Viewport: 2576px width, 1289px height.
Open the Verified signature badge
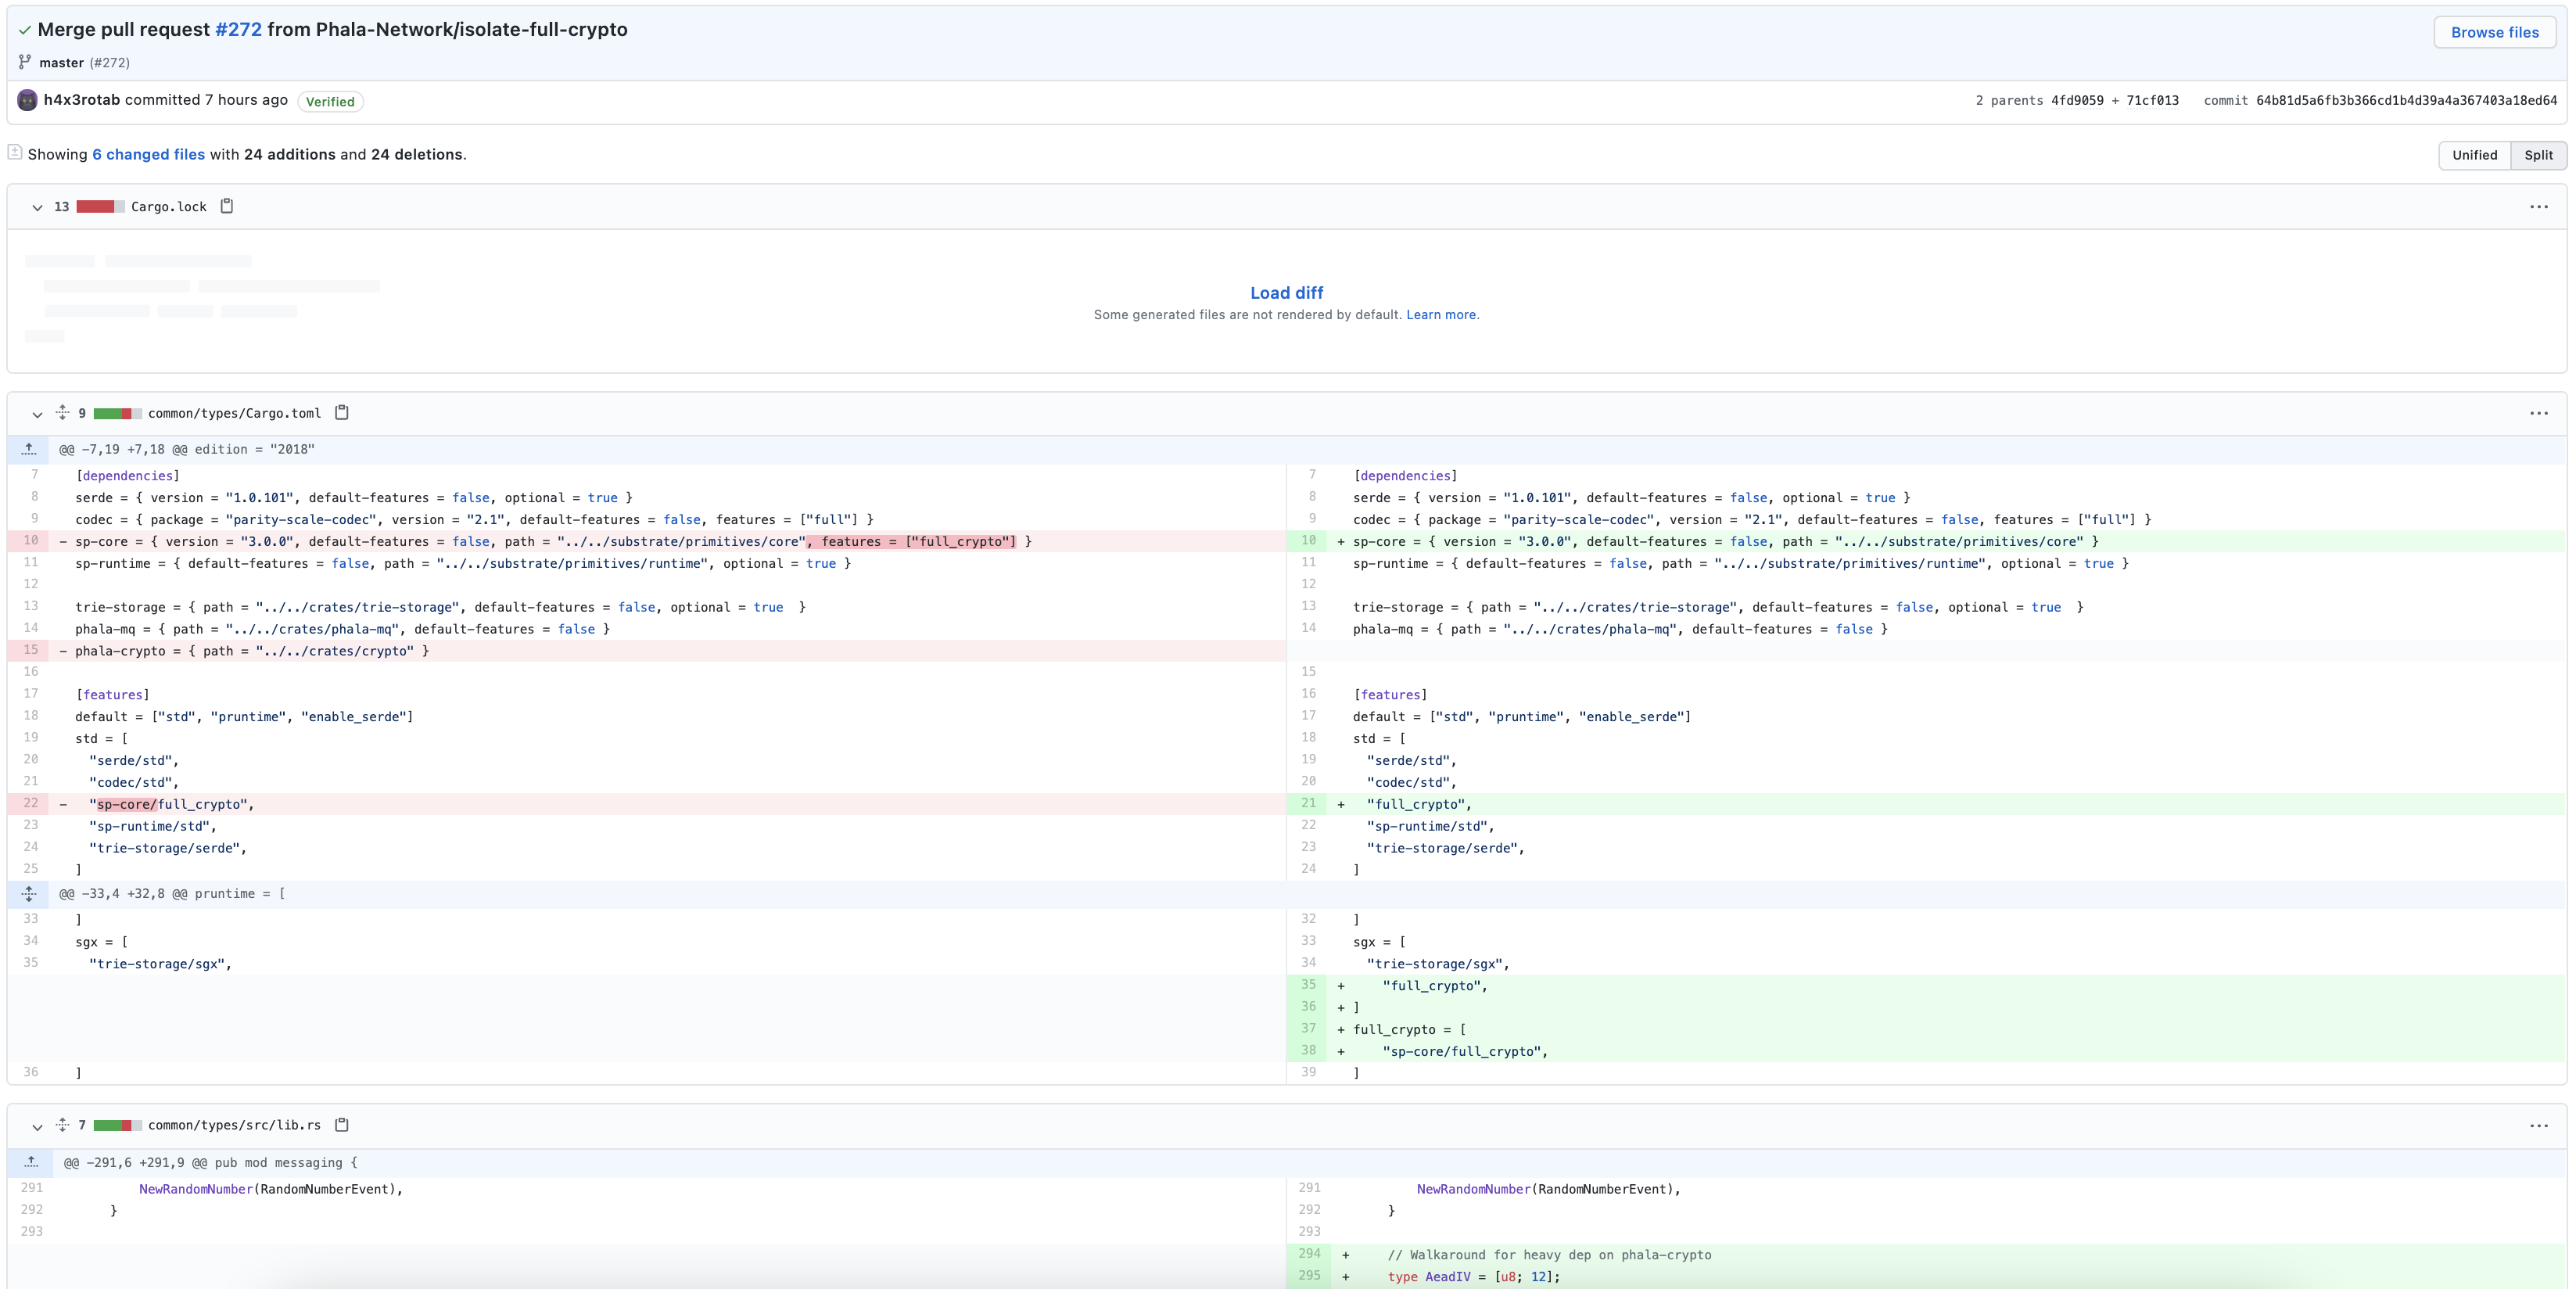click(330, 102)
